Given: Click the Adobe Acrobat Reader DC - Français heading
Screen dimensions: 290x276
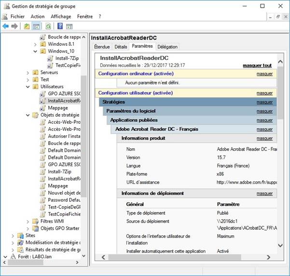Looking at the screenshot, I should tap(157, 129).
